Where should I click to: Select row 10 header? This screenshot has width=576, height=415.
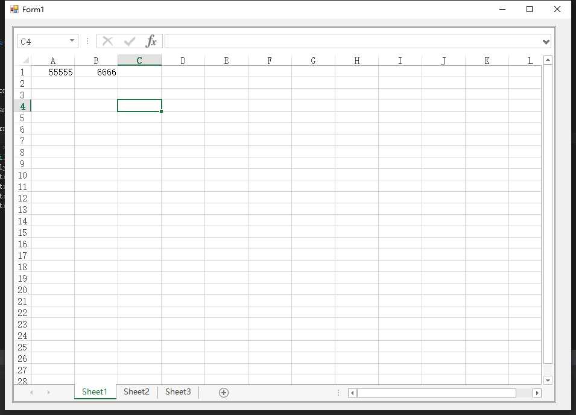point(22,175)
